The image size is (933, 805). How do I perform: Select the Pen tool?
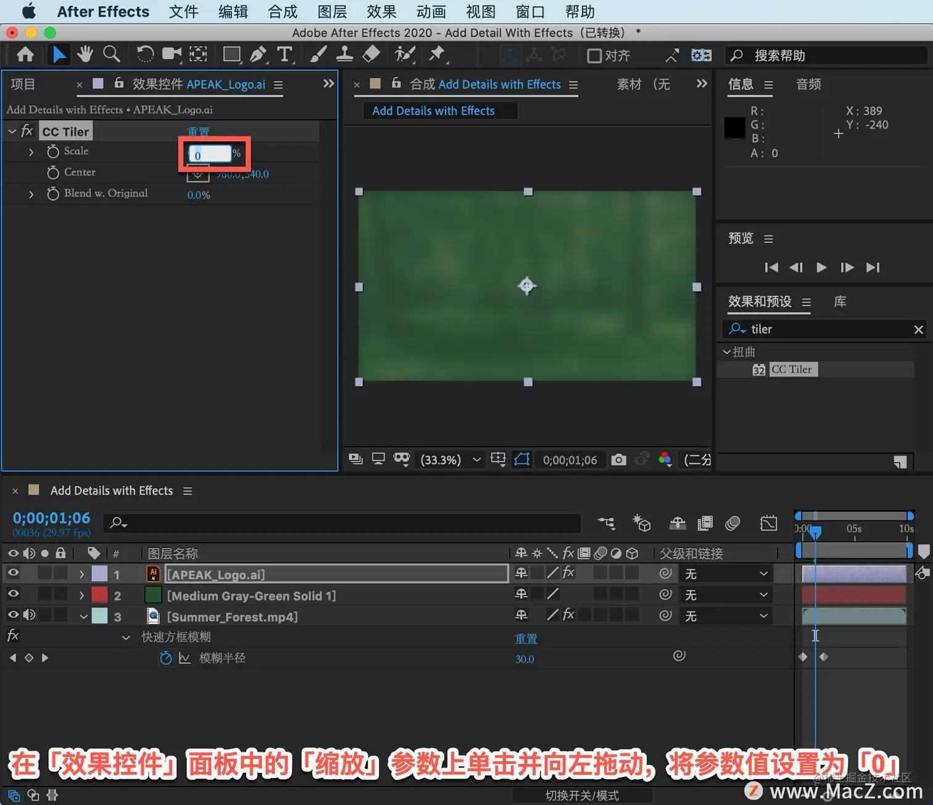[258, 55]
